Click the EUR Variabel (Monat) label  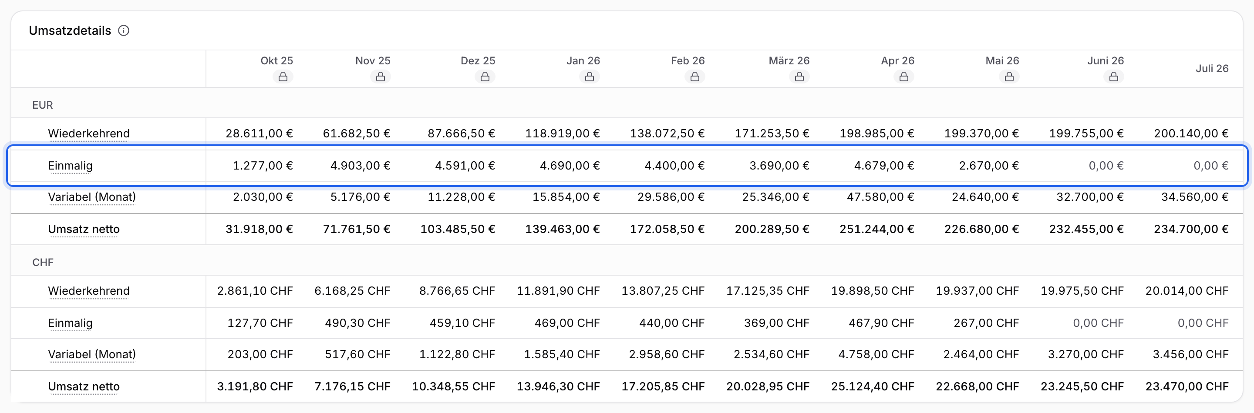pos(91,197)
